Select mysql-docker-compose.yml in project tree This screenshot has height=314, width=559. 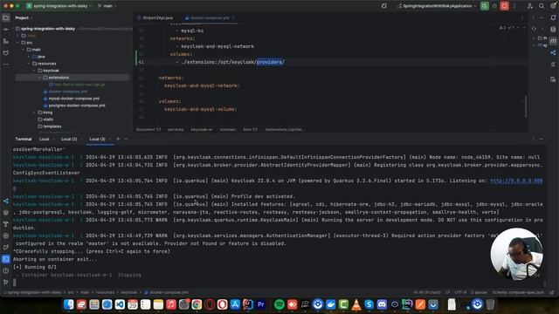point(74,99)
